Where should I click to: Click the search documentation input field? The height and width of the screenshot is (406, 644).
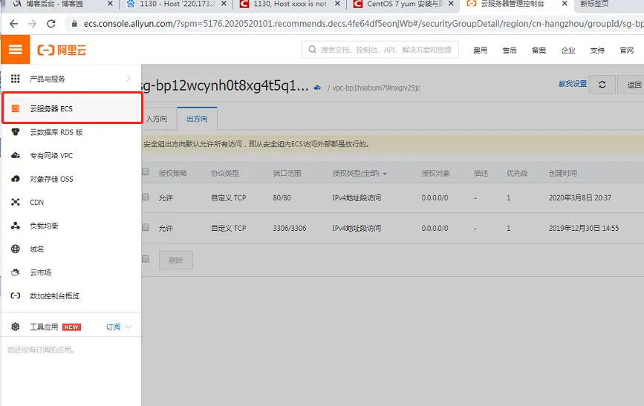coord(380,50)
